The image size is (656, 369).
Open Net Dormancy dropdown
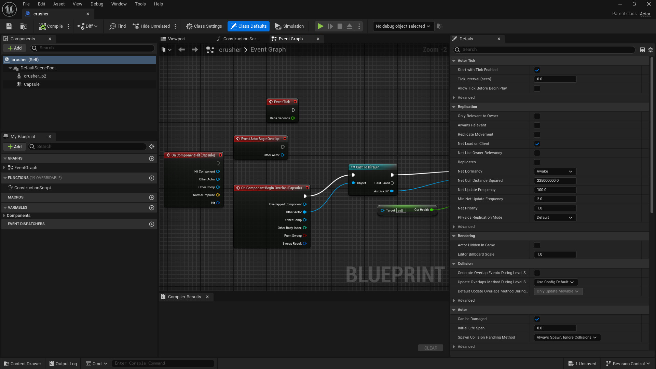[x=555, y=172]
